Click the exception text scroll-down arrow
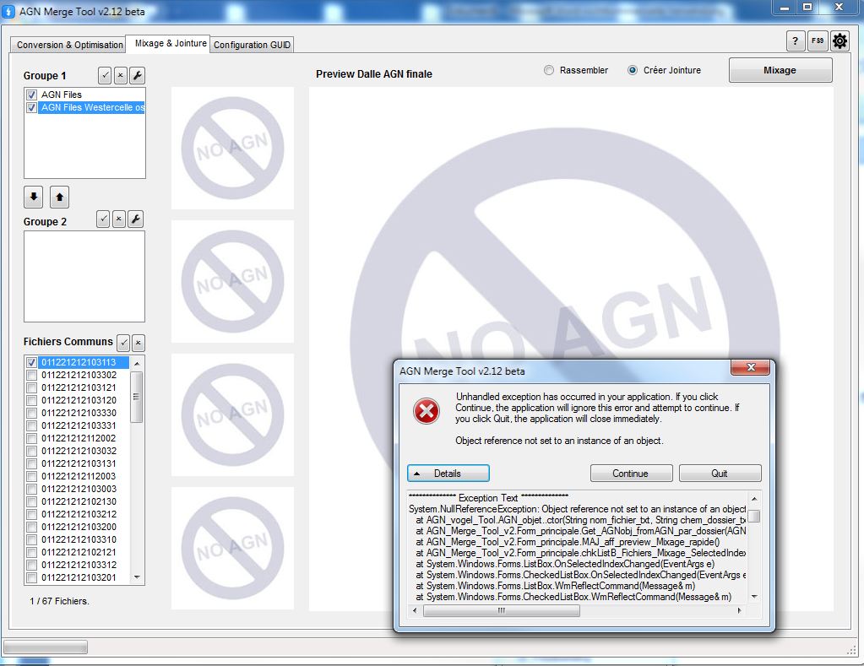The height and width of the screenshot is (666, 864). (754, 597)
